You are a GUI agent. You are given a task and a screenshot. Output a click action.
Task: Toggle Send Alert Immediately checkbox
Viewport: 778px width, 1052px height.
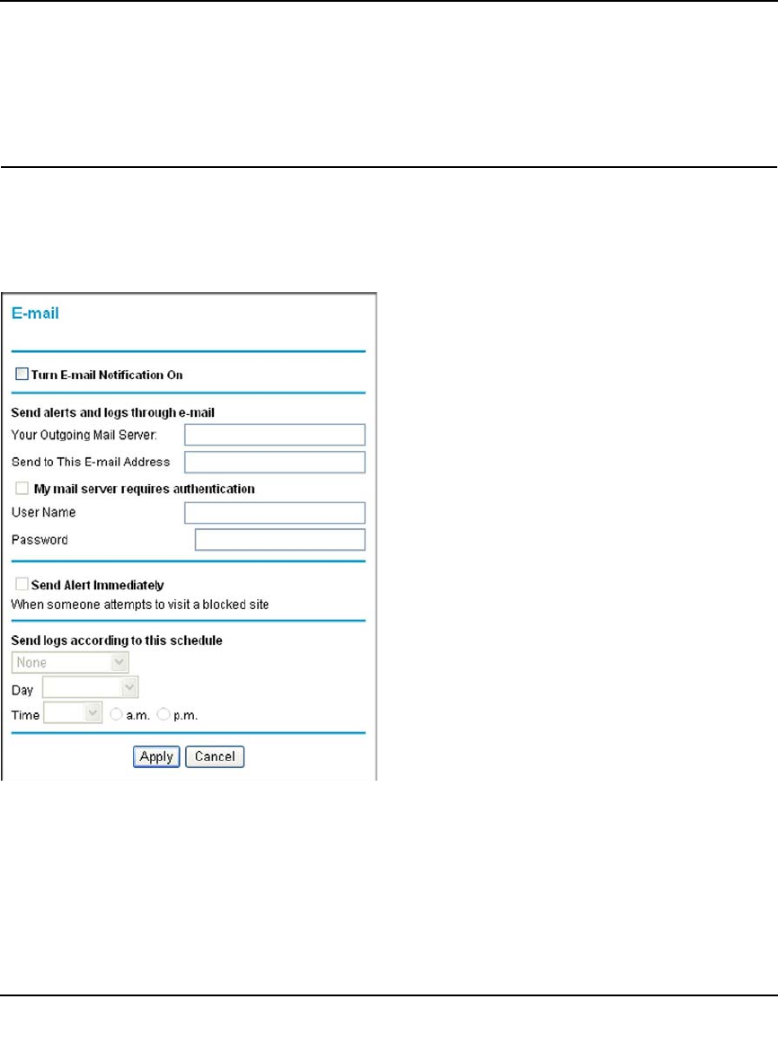[x=22, y=584]
